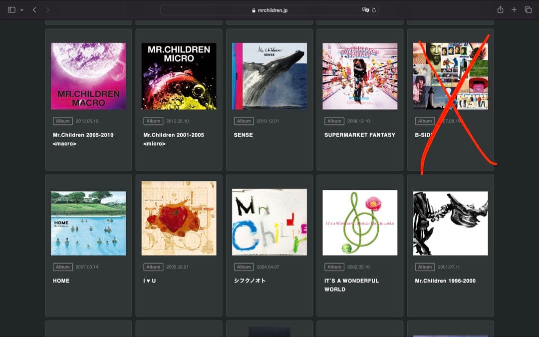Click IT'S A WONDERFUL WORLD title

tap(352, 285)
